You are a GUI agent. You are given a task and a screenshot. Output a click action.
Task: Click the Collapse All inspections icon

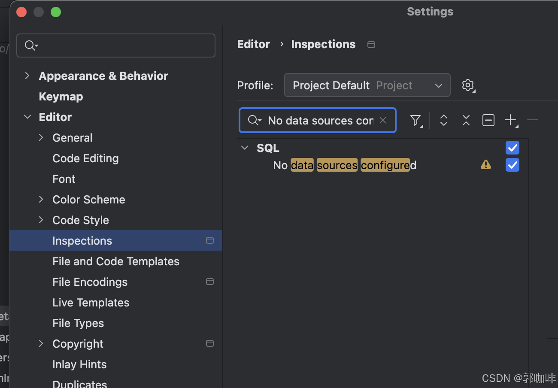[466, 121]
